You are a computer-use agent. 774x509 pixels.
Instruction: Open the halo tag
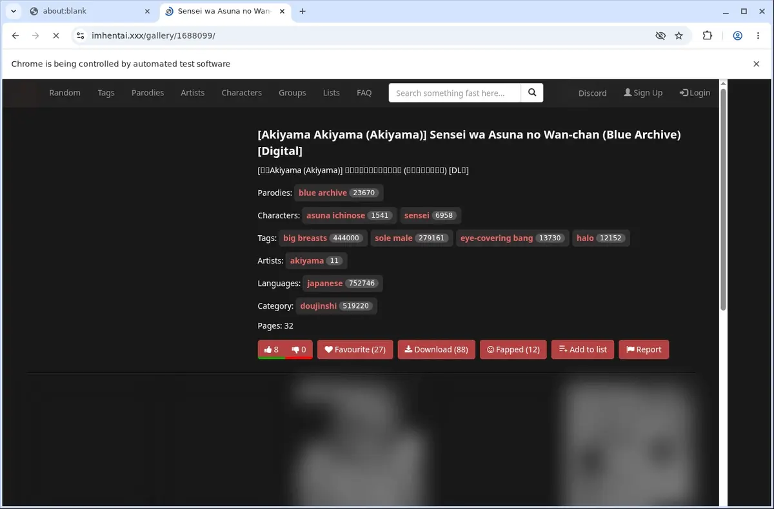click(600, 238)
